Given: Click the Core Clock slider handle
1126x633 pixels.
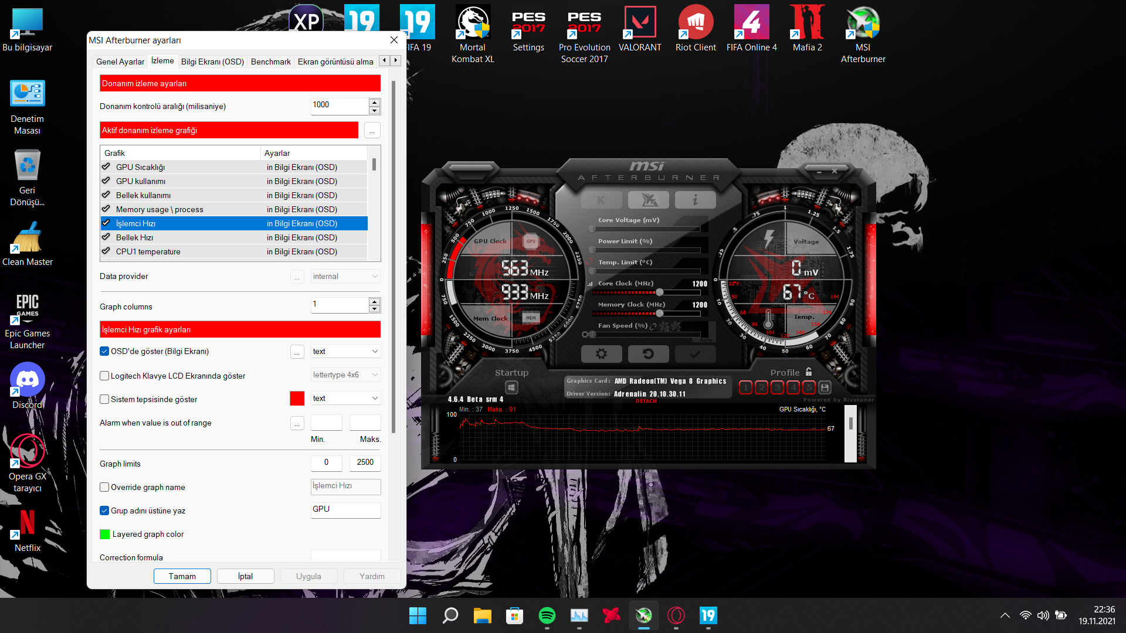Looking at the screenshot, I should (x=659, y=292).
